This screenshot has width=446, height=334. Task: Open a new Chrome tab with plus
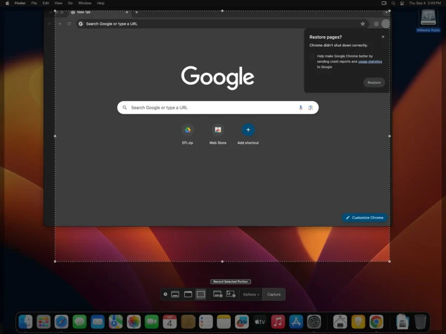pos(136,12)
